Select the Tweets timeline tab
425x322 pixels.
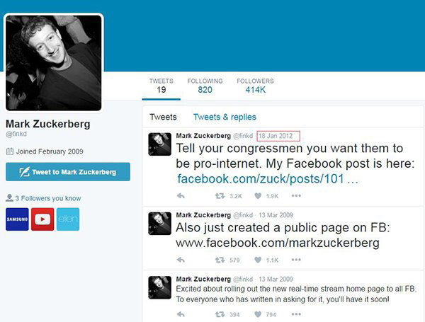pos(163,117)
